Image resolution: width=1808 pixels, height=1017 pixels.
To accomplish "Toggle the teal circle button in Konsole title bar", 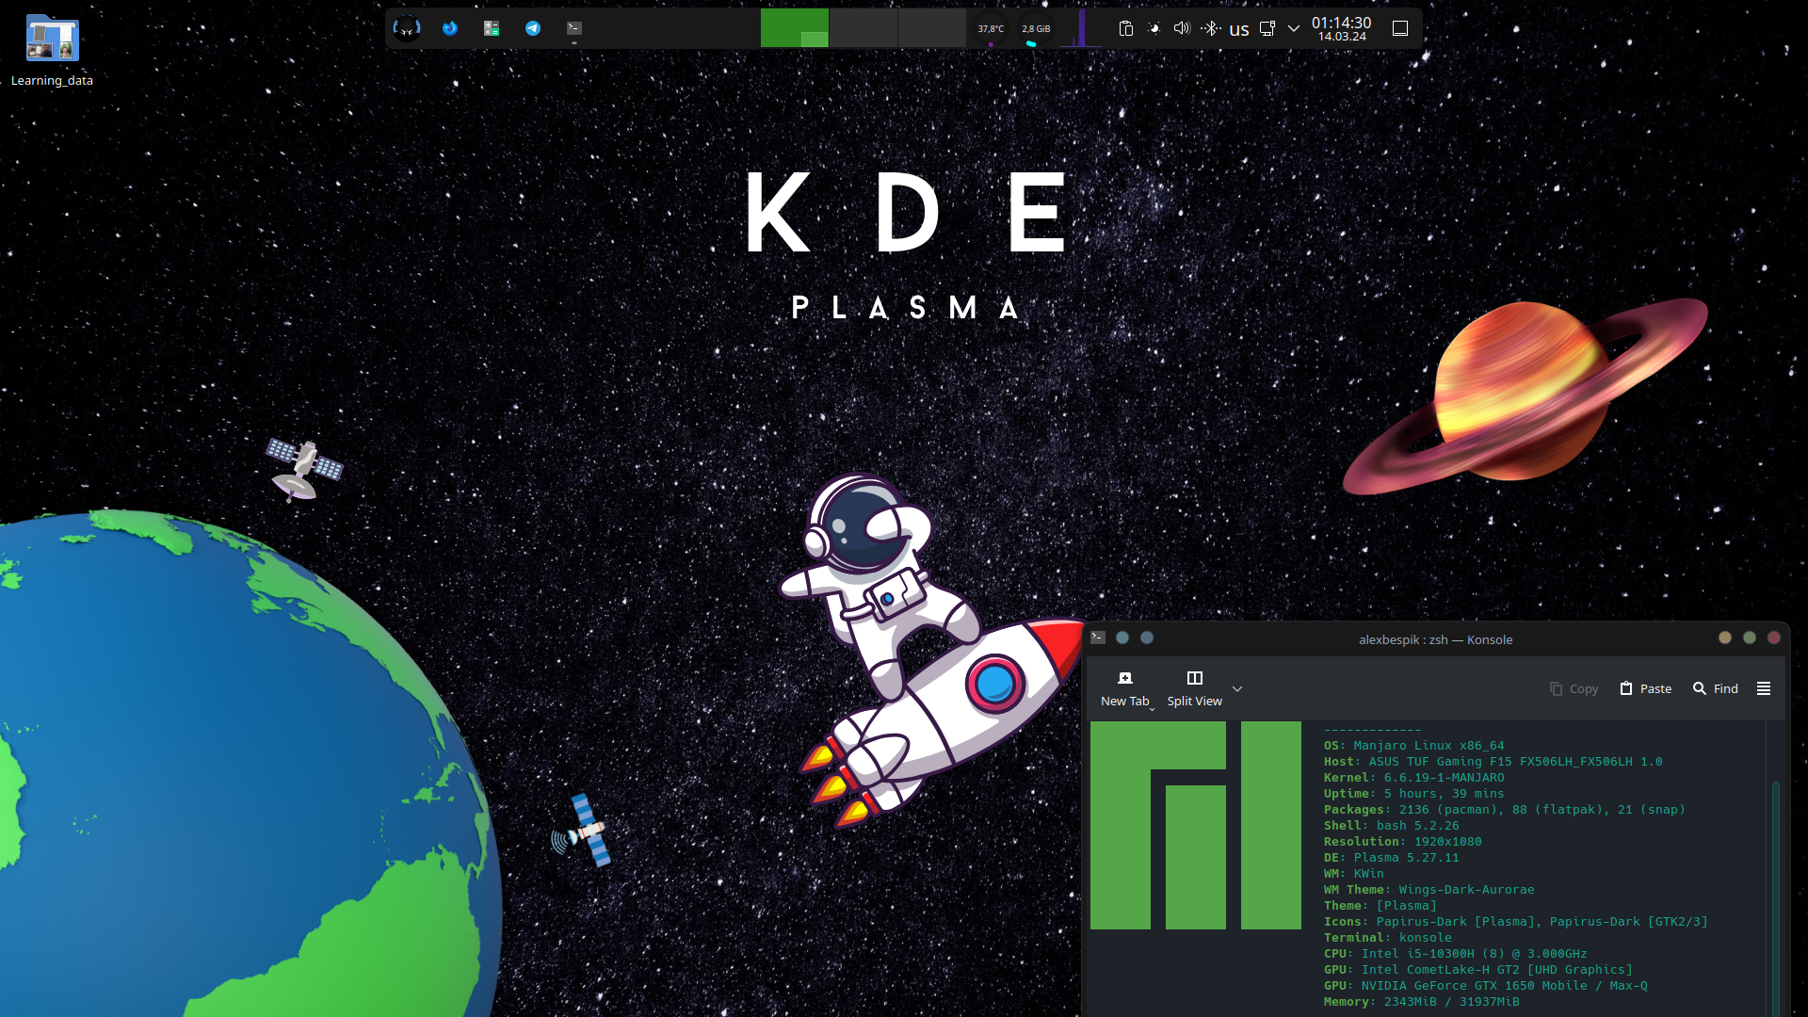I will 1122,638.
